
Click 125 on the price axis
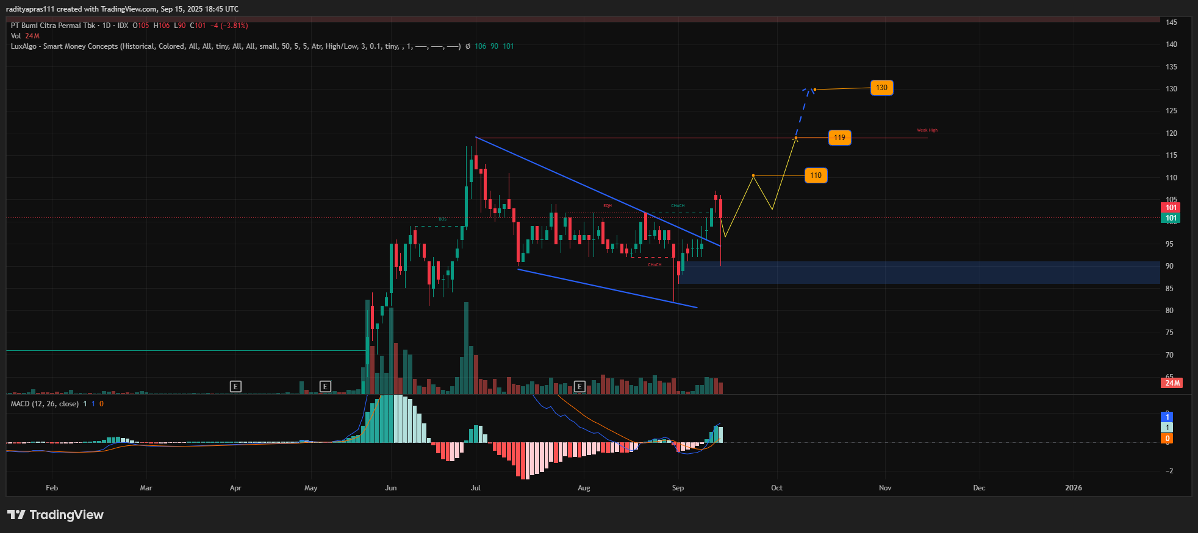coord(1171,111)
